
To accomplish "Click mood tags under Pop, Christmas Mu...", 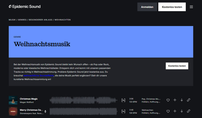I will [151, 102].
